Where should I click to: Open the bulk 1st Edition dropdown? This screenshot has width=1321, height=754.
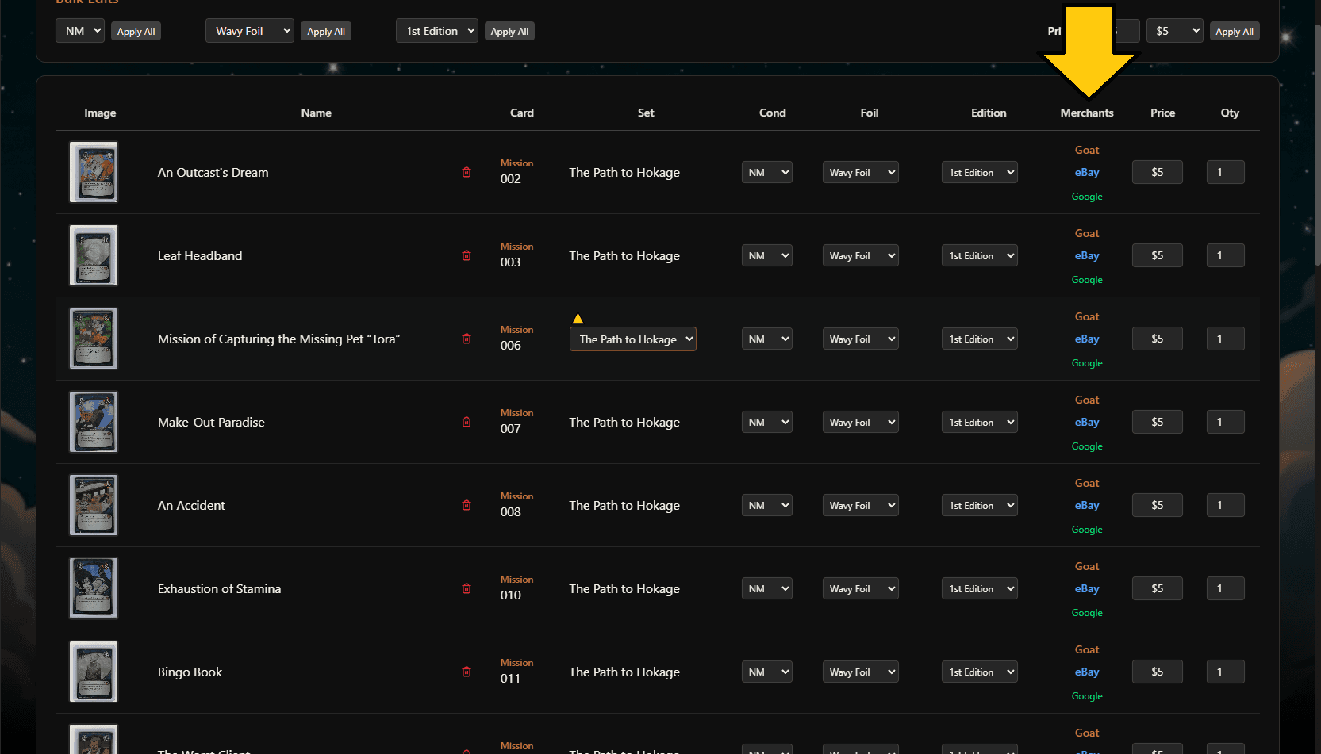tap(436, 30)
